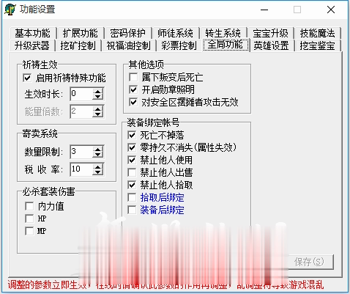Click the 数量限制 value field
This screenshot has width=350, height=294.
point(81,152)
